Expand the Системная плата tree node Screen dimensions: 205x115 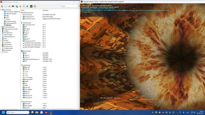tap(1, 27)
